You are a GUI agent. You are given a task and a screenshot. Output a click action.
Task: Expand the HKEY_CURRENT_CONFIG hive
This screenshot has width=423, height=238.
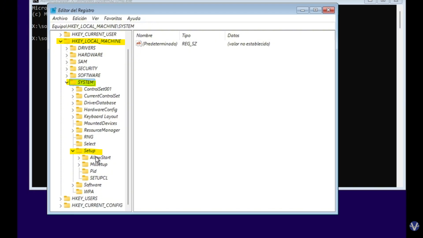tap(60, 206)
